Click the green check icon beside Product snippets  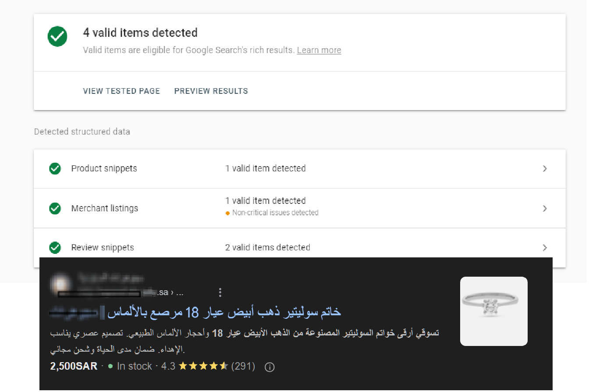[x=55, y=168]
